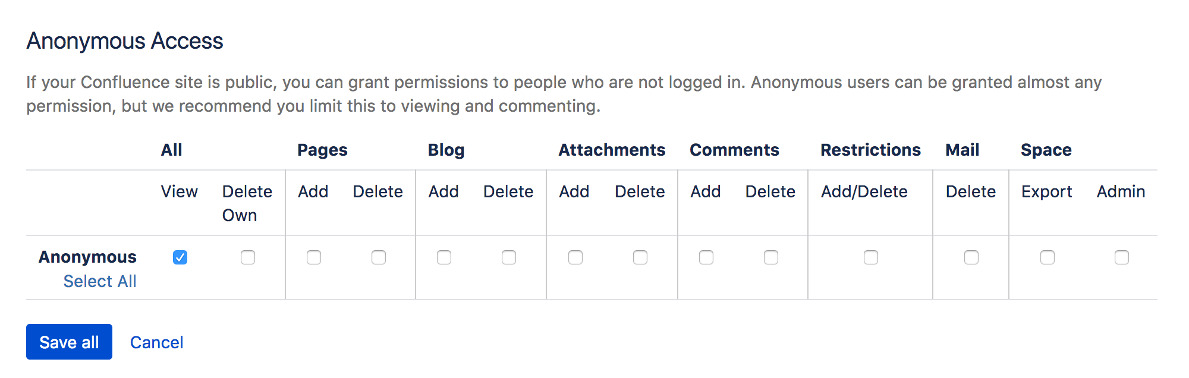Click the Select All link
This screenshot has width=1189, height=378.
(100, 281)
